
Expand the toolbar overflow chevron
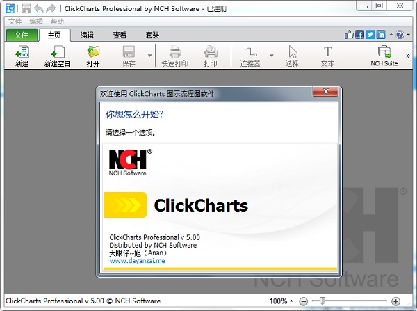408,56
